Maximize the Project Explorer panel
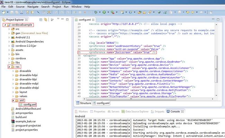The height and width of the screenshot is (138, 225). click(x=67, y=19)
